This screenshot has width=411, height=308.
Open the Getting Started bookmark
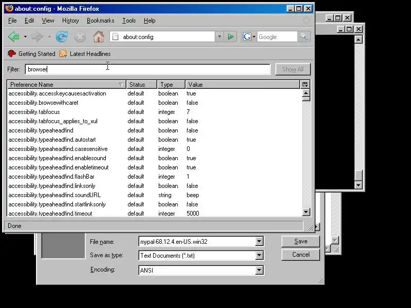31,54
